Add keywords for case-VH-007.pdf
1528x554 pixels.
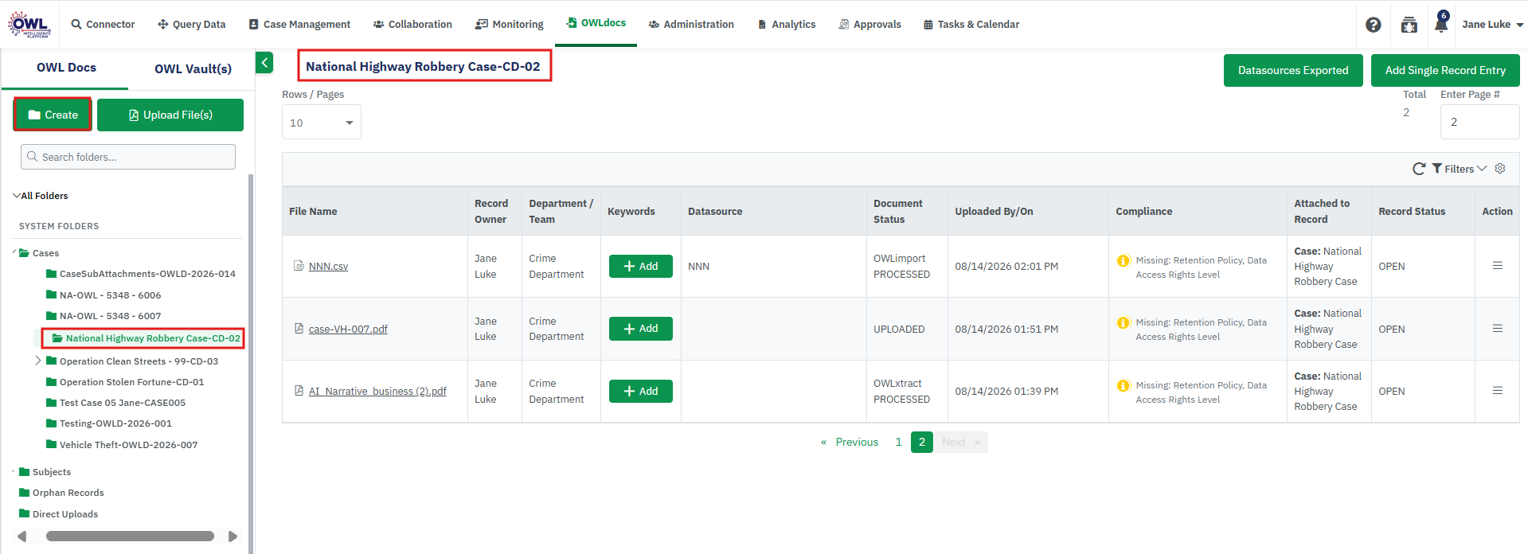[x=641, y=329]
